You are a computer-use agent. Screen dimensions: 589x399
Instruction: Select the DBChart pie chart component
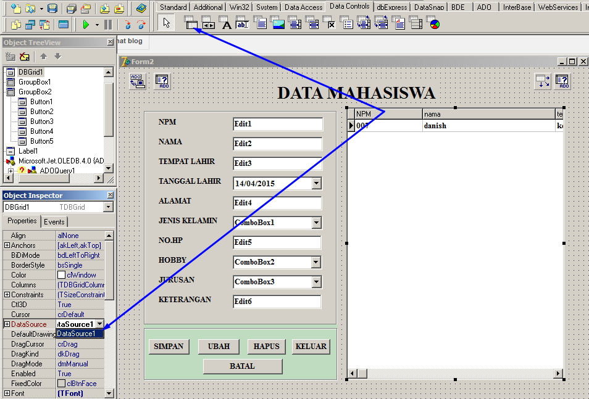tap(434, 25)
